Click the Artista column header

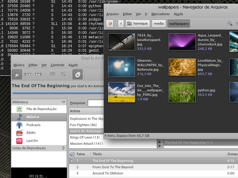pos(86,111)
